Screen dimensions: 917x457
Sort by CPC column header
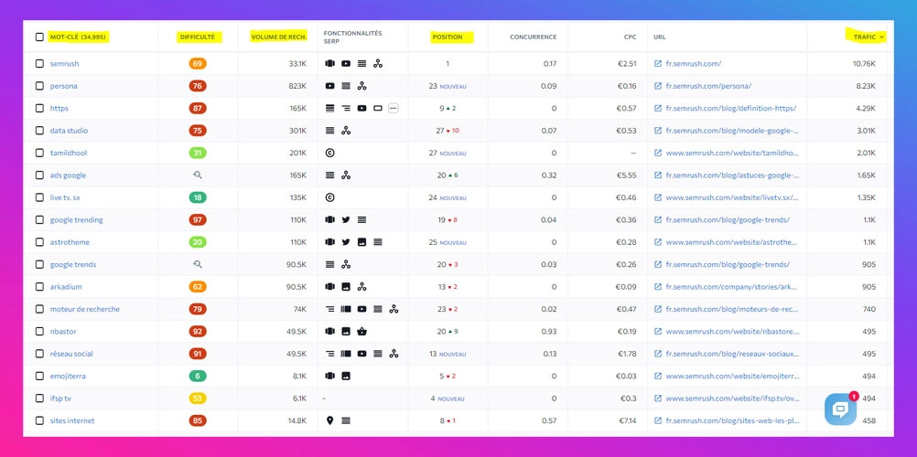point(630,37)
